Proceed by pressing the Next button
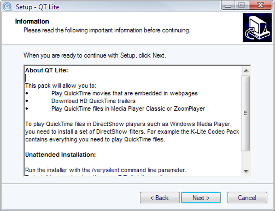Image resolution: width=275 pixels, height=211 pixels. pyautogui.click(x=201, y=198)
